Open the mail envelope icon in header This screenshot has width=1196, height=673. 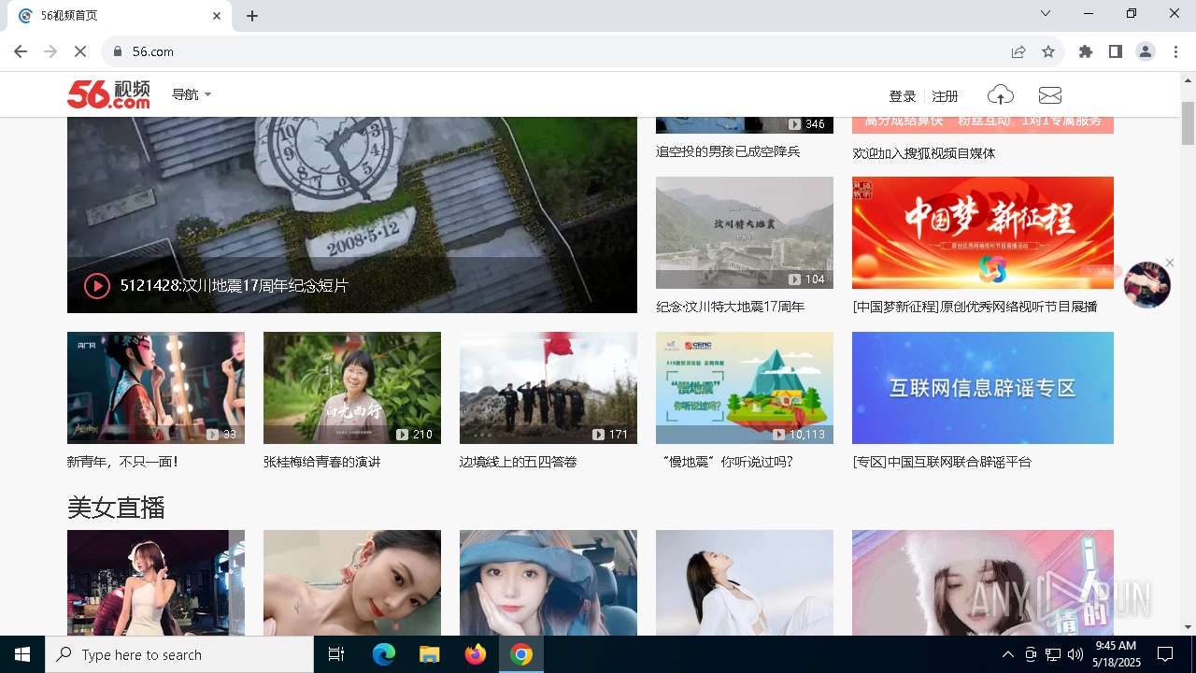pyautogui.click(x=1050, y=95)
